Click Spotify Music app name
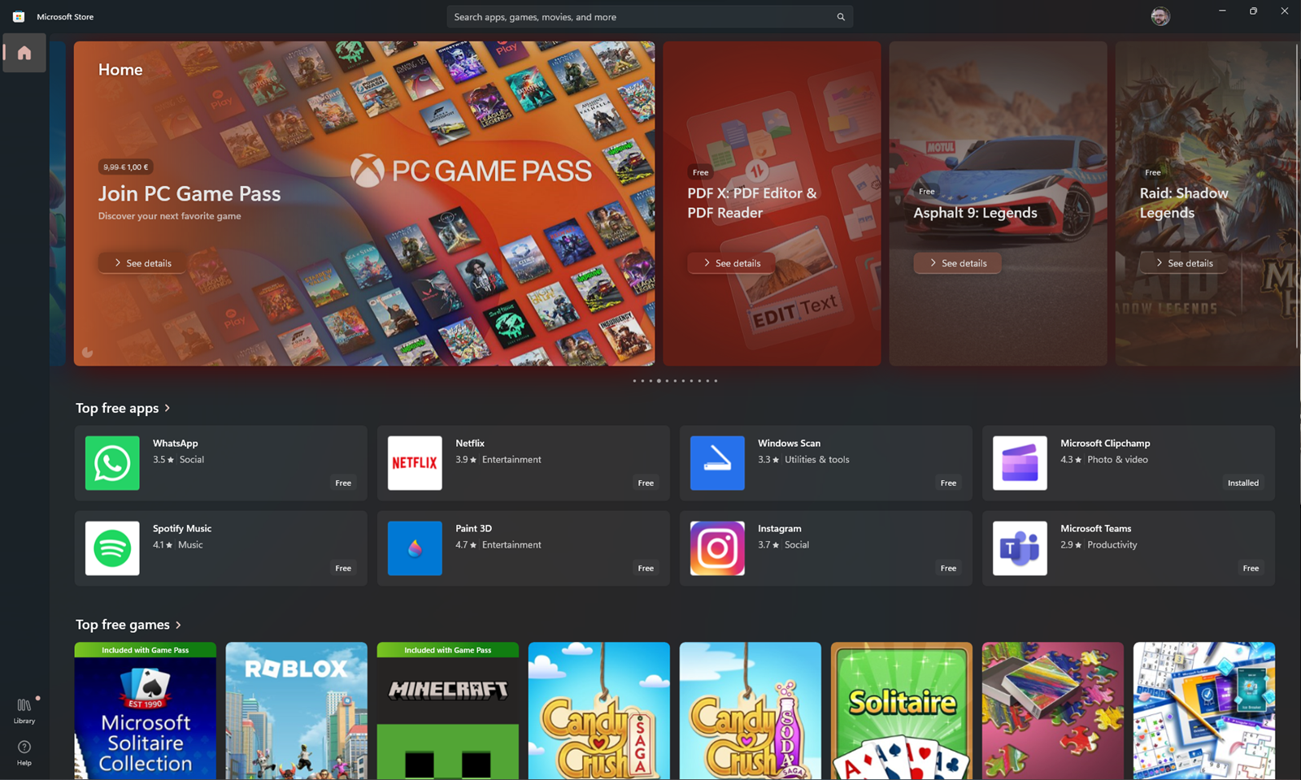1301x780 pixels. (182, 528)
